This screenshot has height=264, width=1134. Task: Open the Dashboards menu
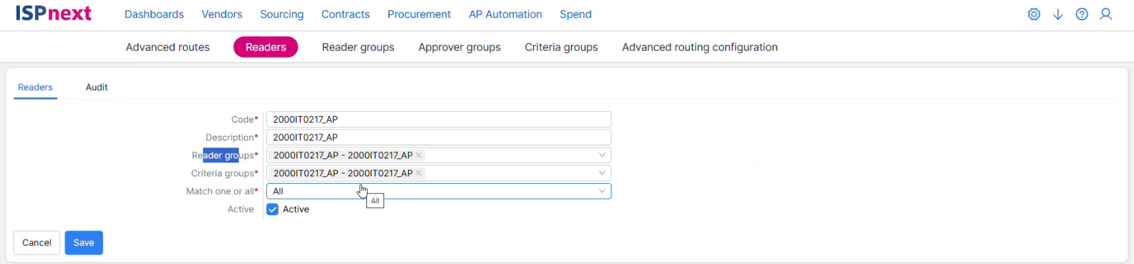[154, 14]
